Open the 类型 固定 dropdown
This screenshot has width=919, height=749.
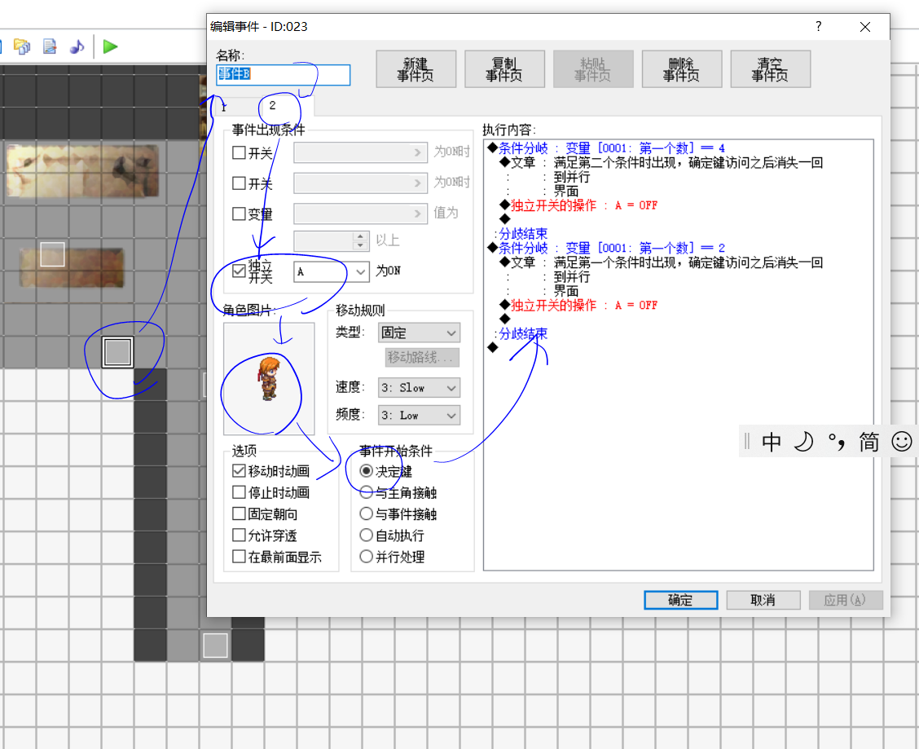[x=419, y=333]
